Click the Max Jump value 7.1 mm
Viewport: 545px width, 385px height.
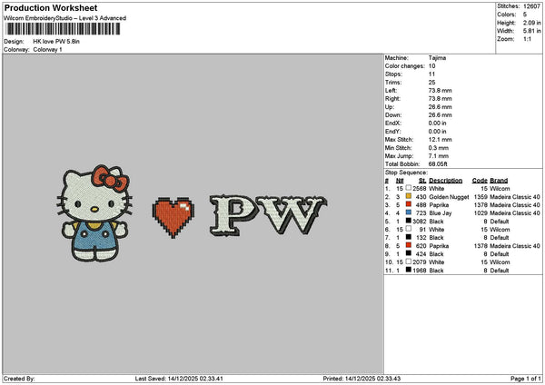439,156
